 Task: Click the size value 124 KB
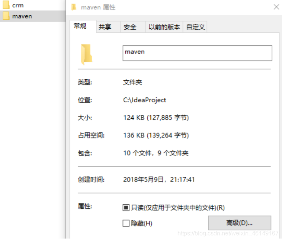click(x=156, y=118)
